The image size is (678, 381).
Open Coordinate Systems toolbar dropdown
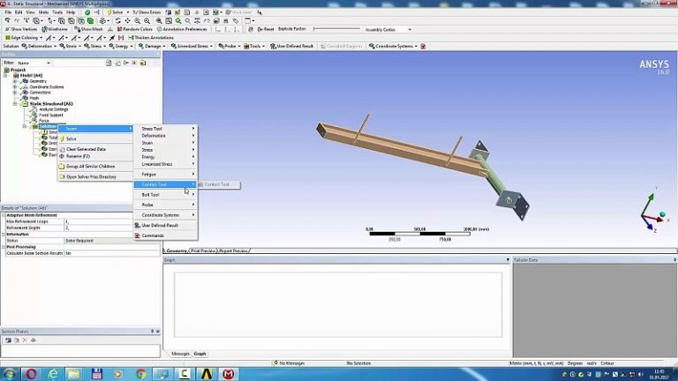(x=393, y=46)
